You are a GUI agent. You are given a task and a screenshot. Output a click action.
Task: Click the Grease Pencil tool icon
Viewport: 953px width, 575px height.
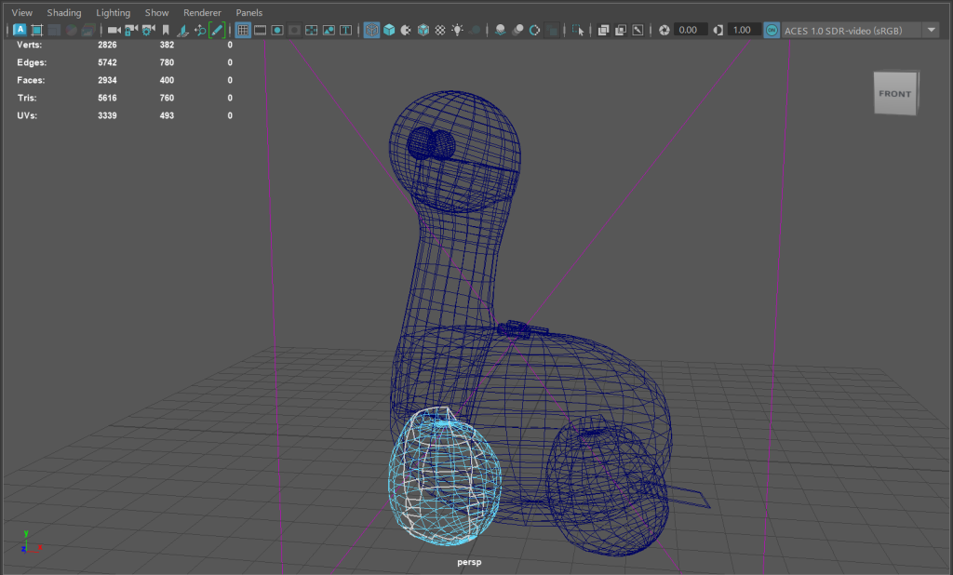tap(217, 31)
